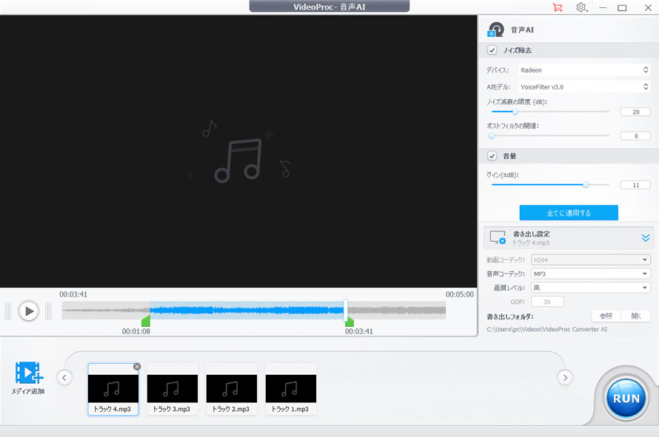
Task: Collapse the 書き出し設定 section chevron
Action: click(x=646, y=238)
